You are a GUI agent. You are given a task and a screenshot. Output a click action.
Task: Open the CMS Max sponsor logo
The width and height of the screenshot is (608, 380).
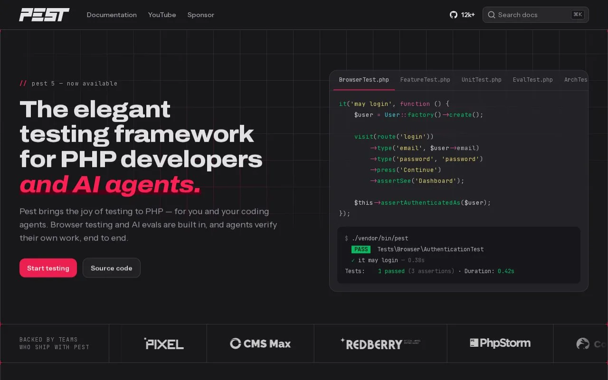coord(260,343)
